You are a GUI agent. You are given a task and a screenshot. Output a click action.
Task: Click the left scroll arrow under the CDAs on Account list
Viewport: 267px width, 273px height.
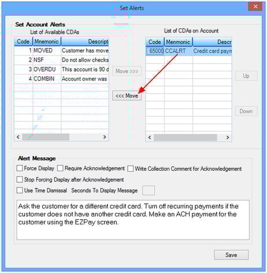(150, 138)
